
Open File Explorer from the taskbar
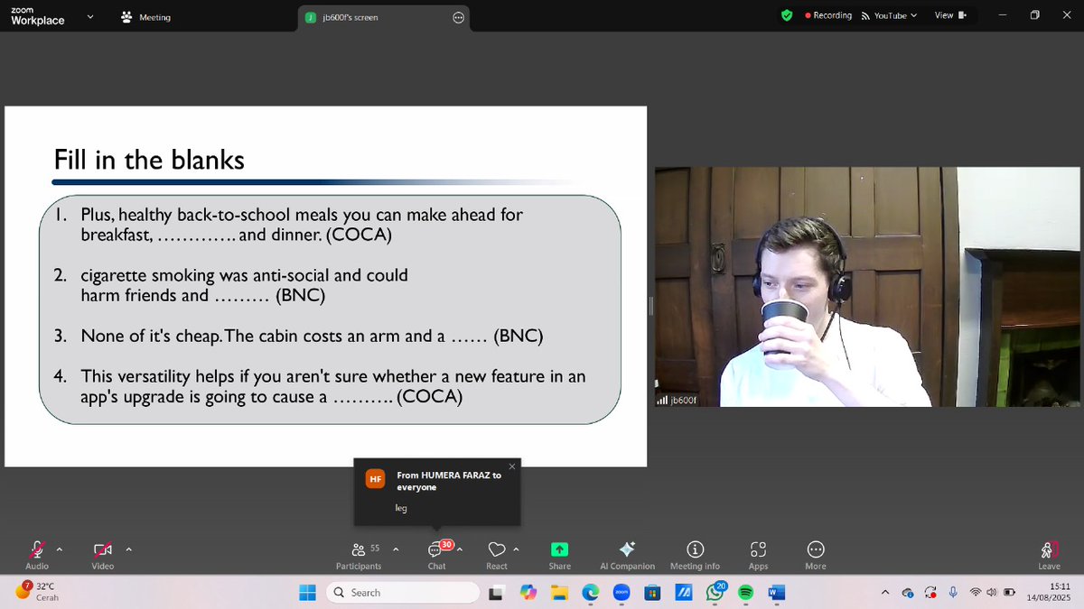[559, 593]
